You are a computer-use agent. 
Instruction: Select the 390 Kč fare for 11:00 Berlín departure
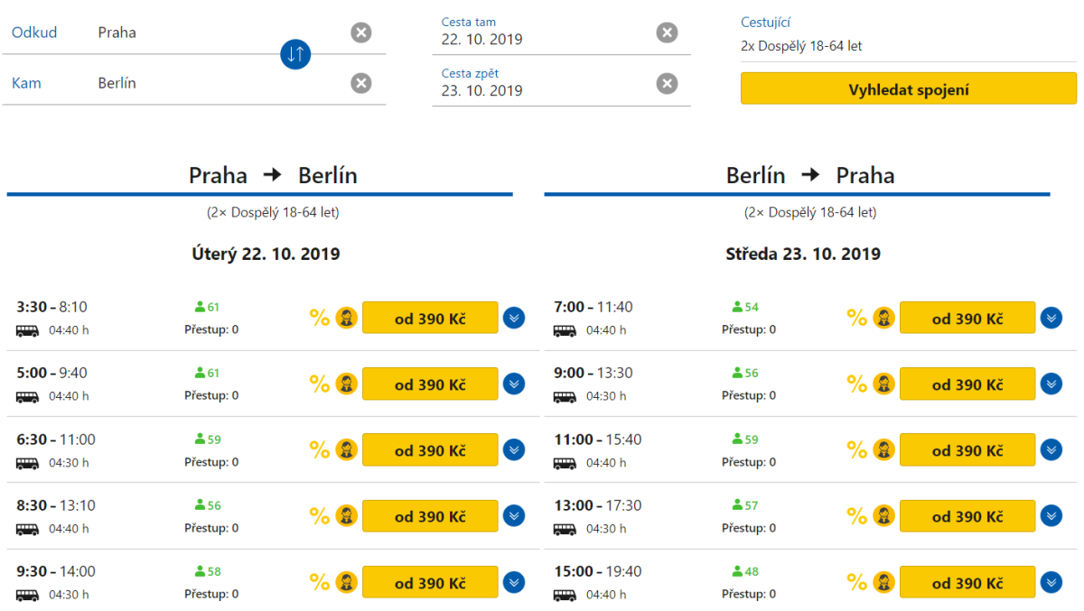click(x=967, y=449)
